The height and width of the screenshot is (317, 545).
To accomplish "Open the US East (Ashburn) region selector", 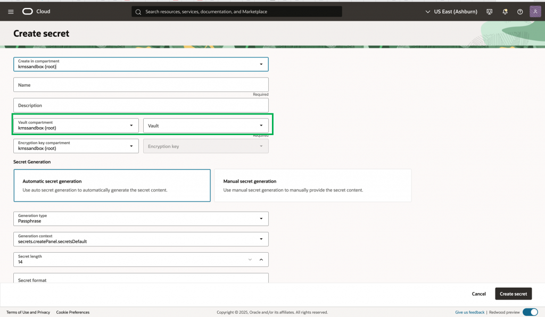I will [451, 11].
